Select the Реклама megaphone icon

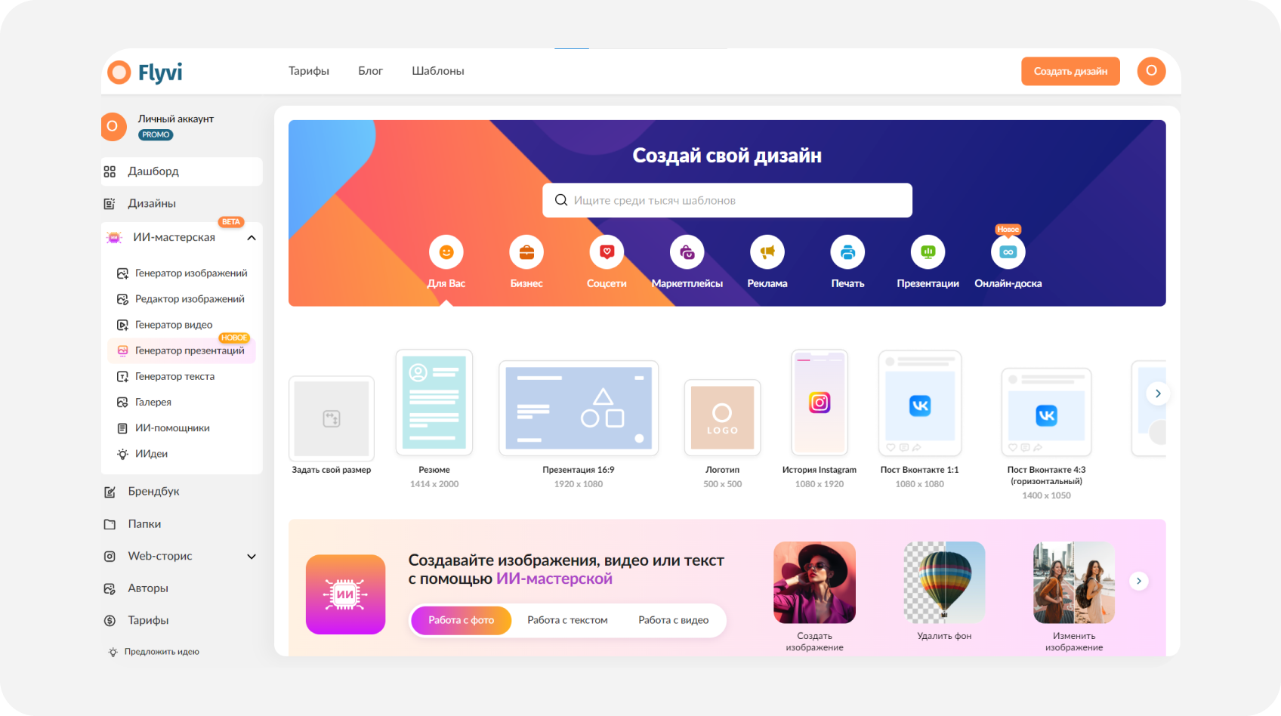tap(767, 252)
